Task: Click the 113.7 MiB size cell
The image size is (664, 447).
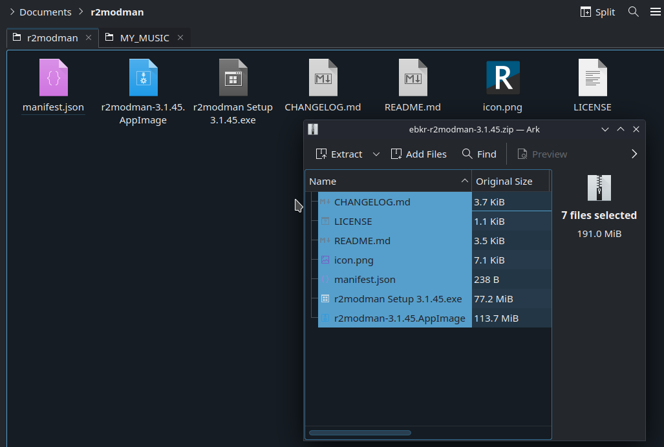Action: click(x=511, y=318)
